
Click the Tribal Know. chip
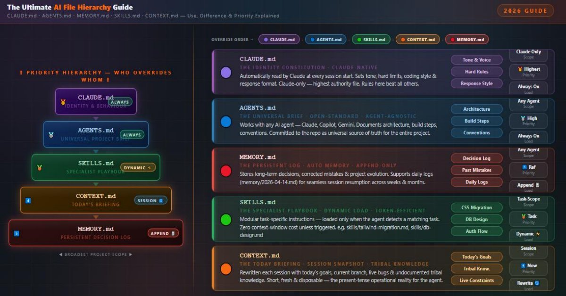pyautogui.click(x=476, y=269)
